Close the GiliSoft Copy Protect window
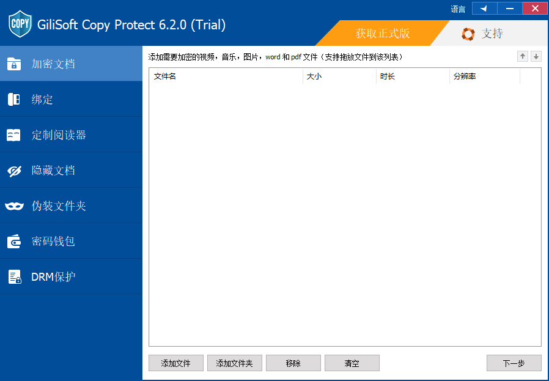549x381 pixels. pyautogui.click(x=535, y=9)
